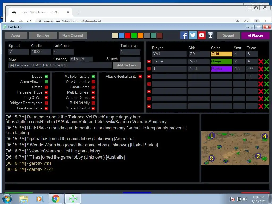
Task: Click the map Search input field
Action: (x=130, y=59)
